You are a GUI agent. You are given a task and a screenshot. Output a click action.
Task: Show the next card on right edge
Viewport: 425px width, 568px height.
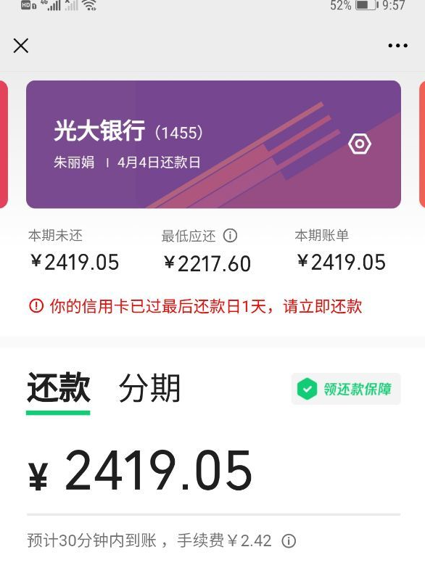pyautogui.click(x=422, y=144)
